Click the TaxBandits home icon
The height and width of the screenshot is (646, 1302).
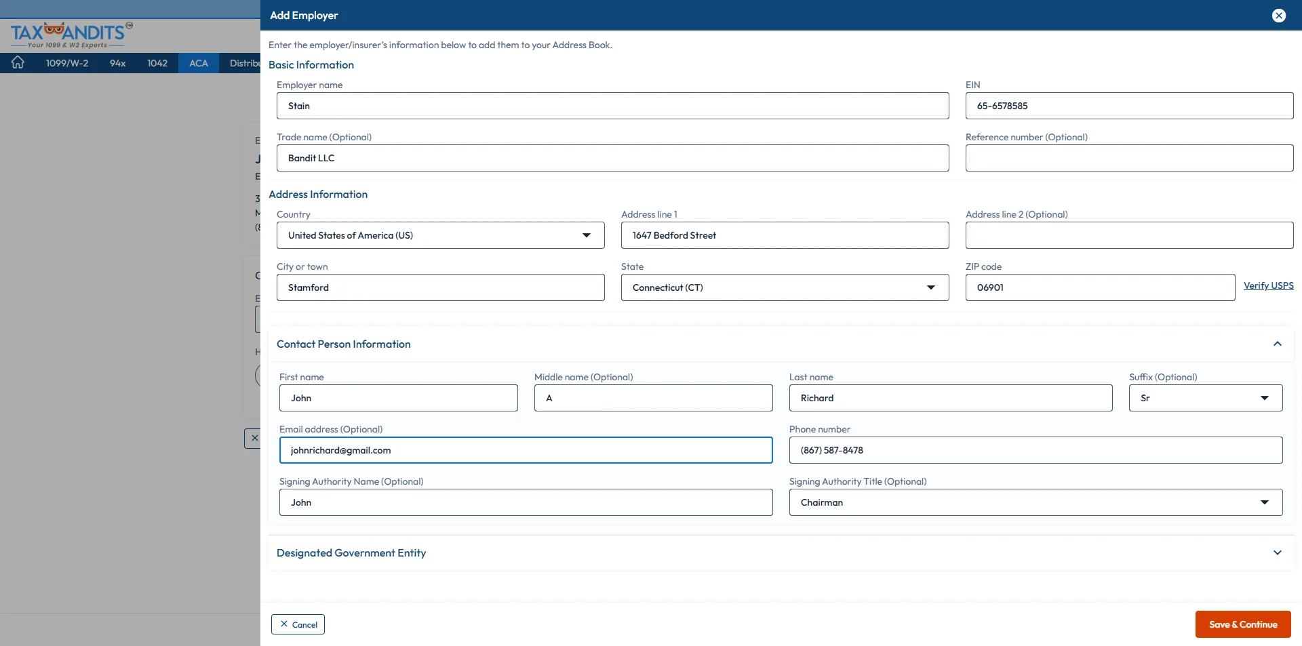coord(18,62)
